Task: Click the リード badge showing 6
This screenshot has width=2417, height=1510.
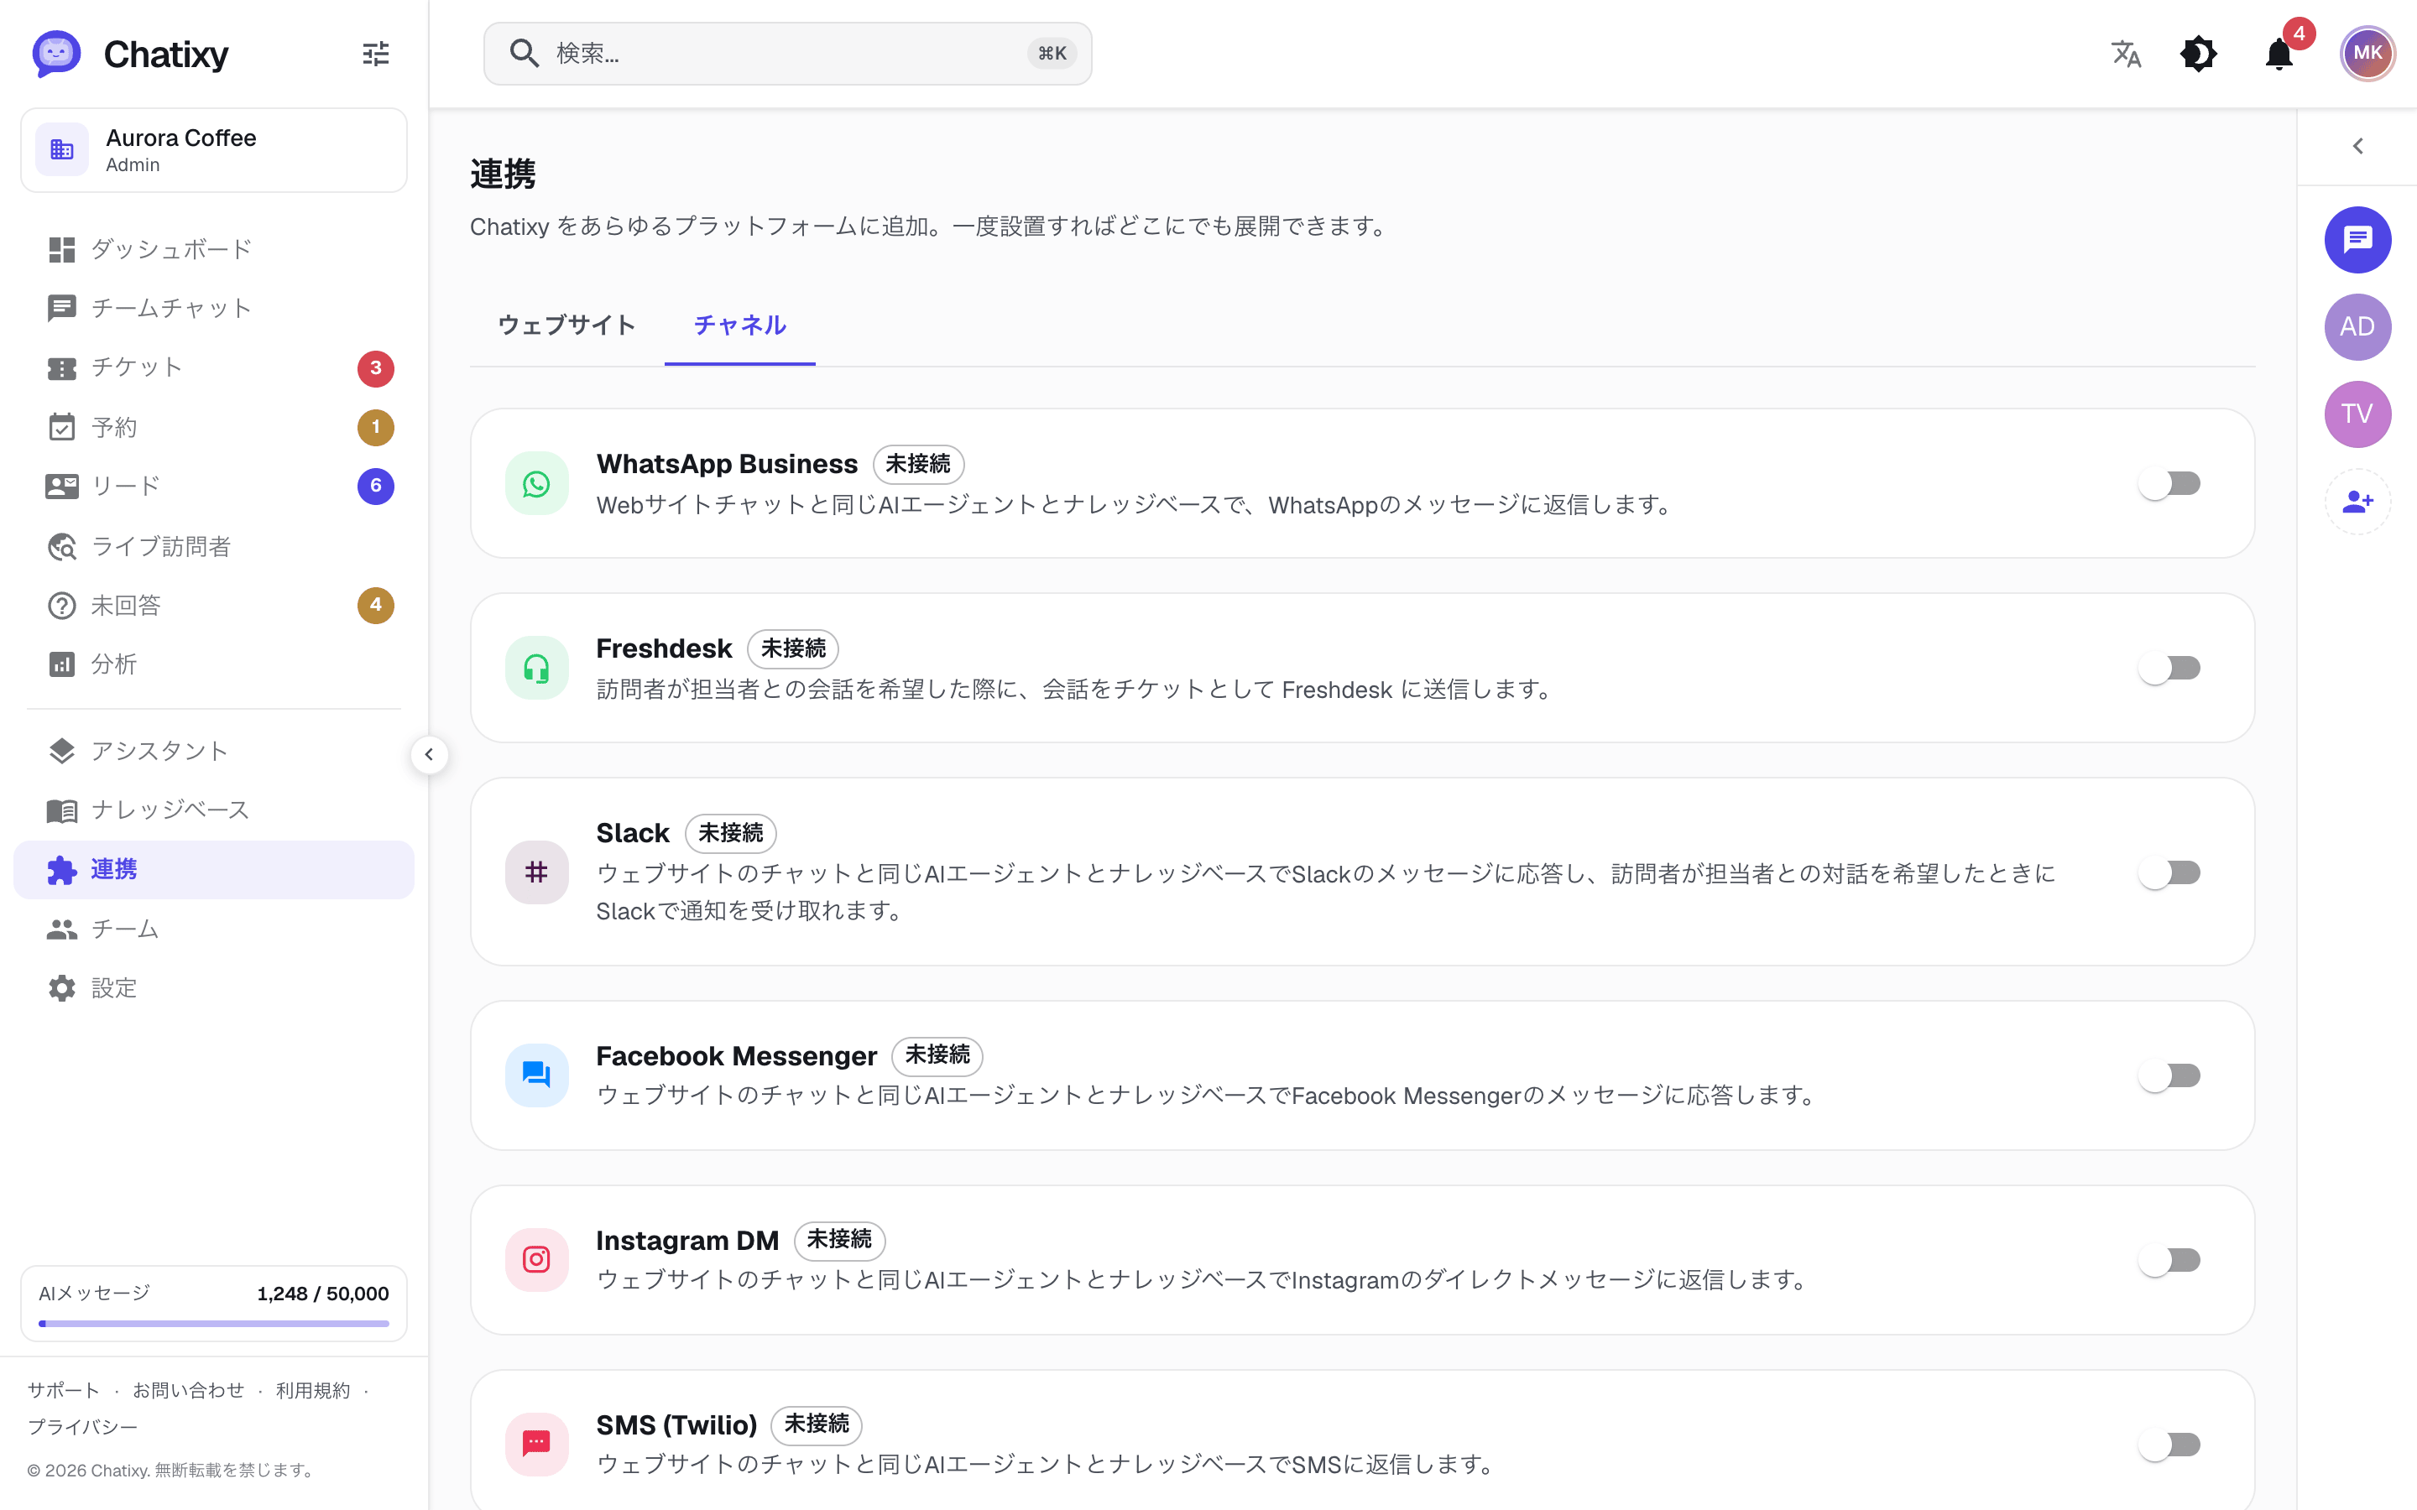Action: 375,487
